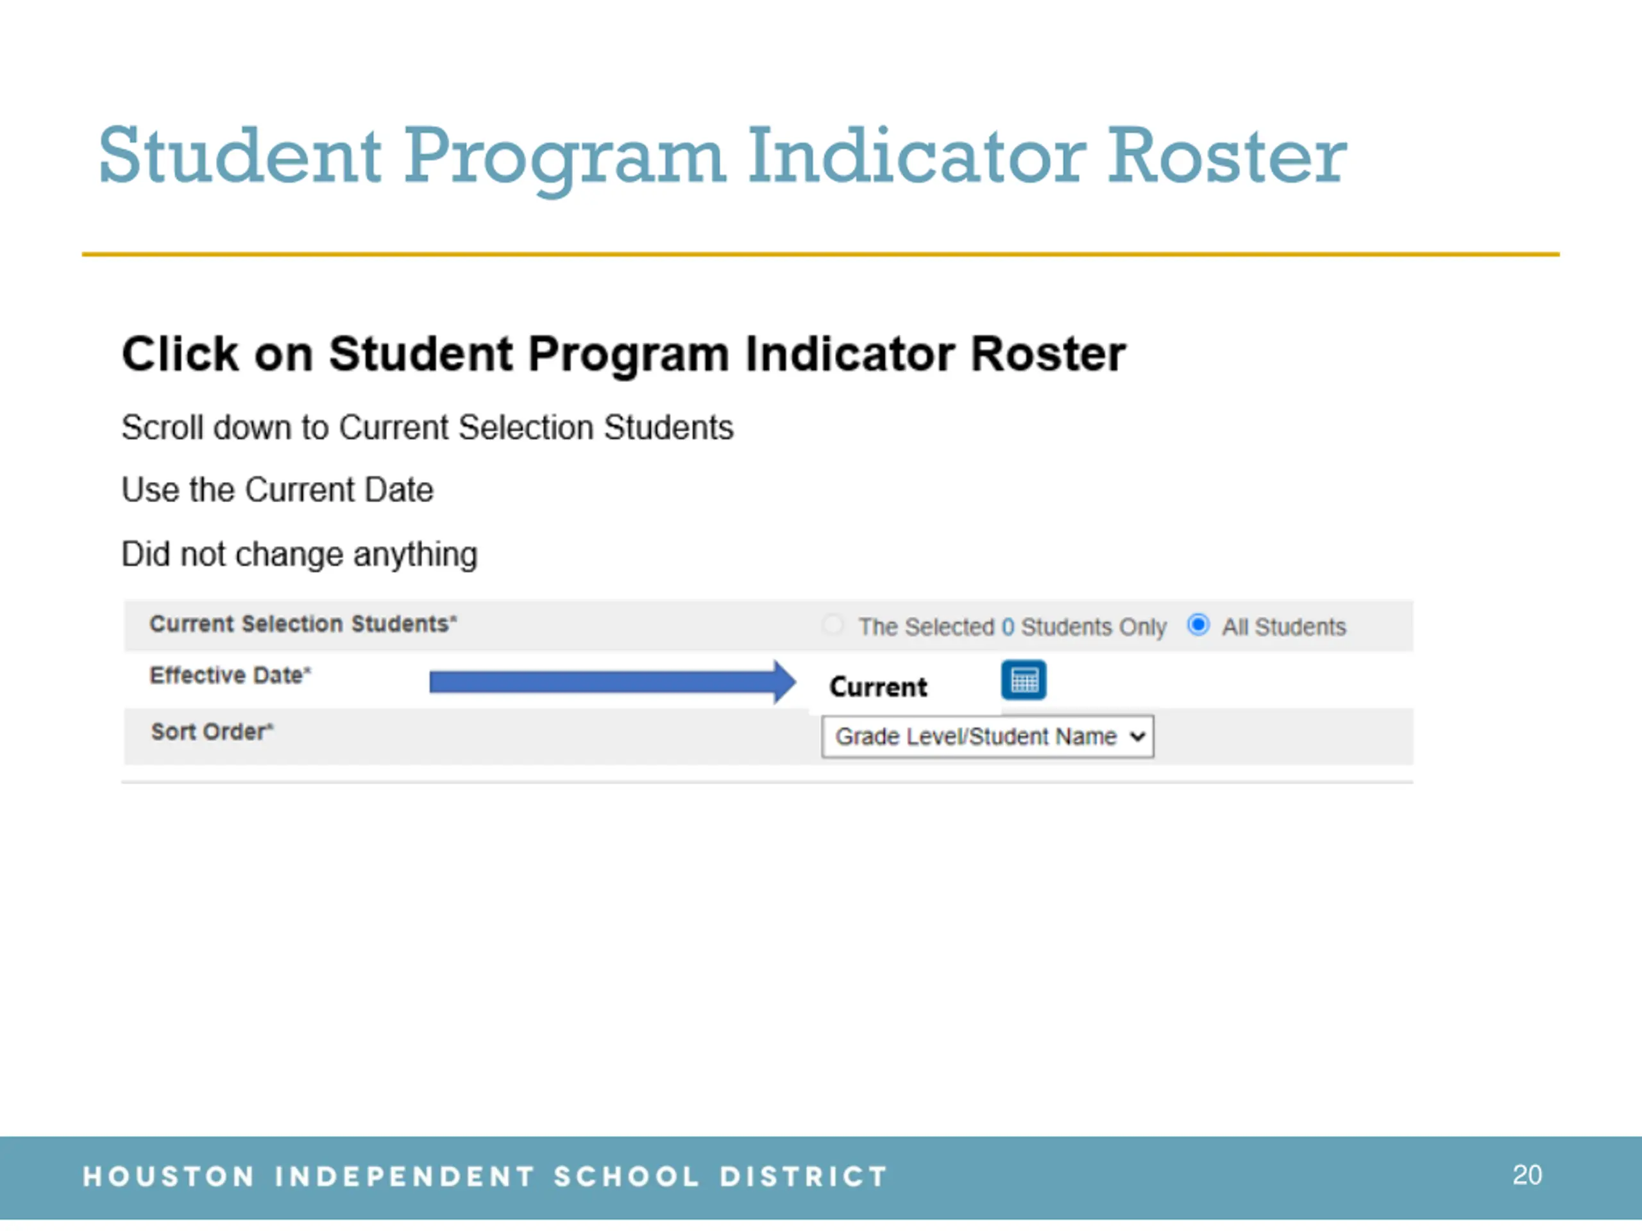Click the Scroll down to Current Selection text
The width and height of the screenshot is (1642, 1231).
coord(428,428)
